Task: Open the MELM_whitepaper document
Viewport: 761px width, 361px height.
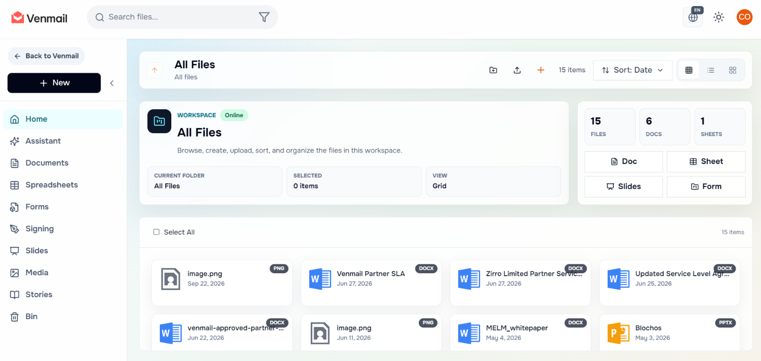Action: pyautogui.click(x=520, y=333)
